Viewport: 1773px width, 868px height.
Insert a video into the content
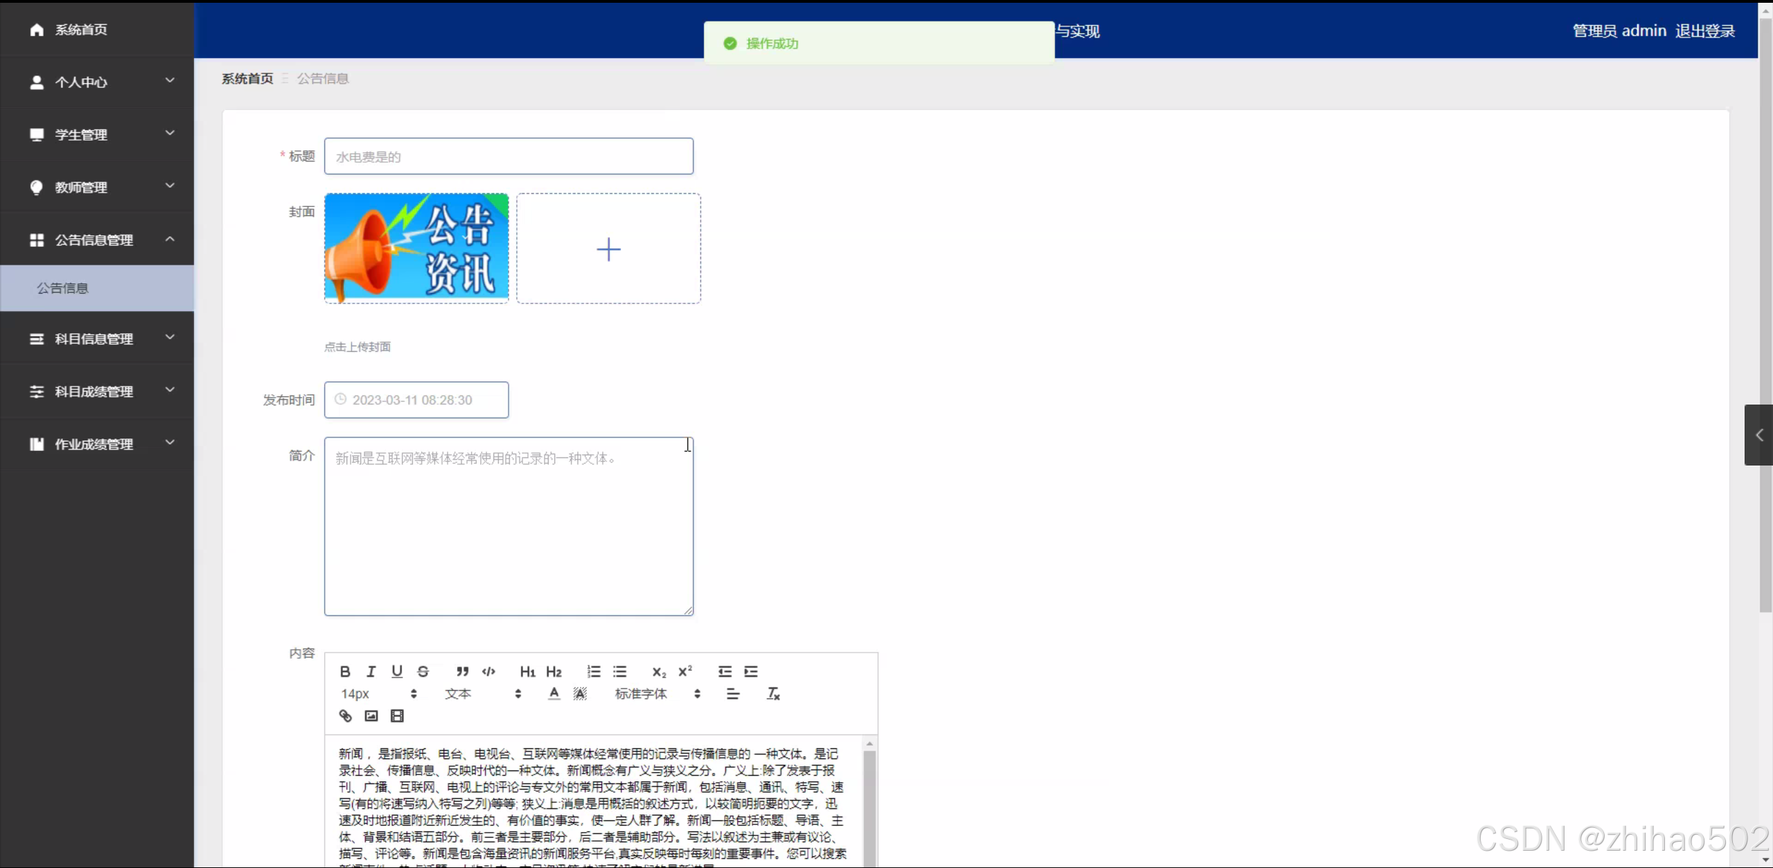point(397,716)
